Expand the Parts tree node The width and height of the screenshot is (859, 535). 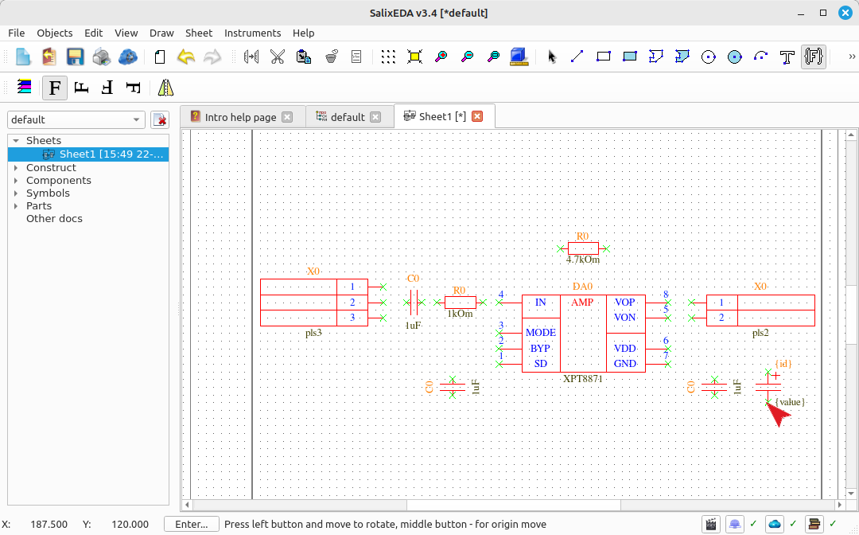coord(16,206)
